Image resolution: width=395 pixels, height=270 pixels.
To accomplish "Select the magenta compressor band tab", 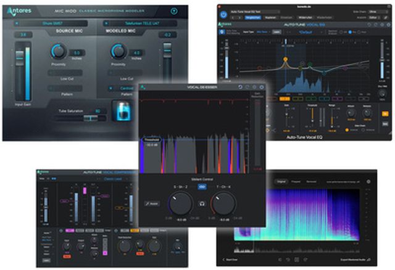I will click(x=70, y=231).
